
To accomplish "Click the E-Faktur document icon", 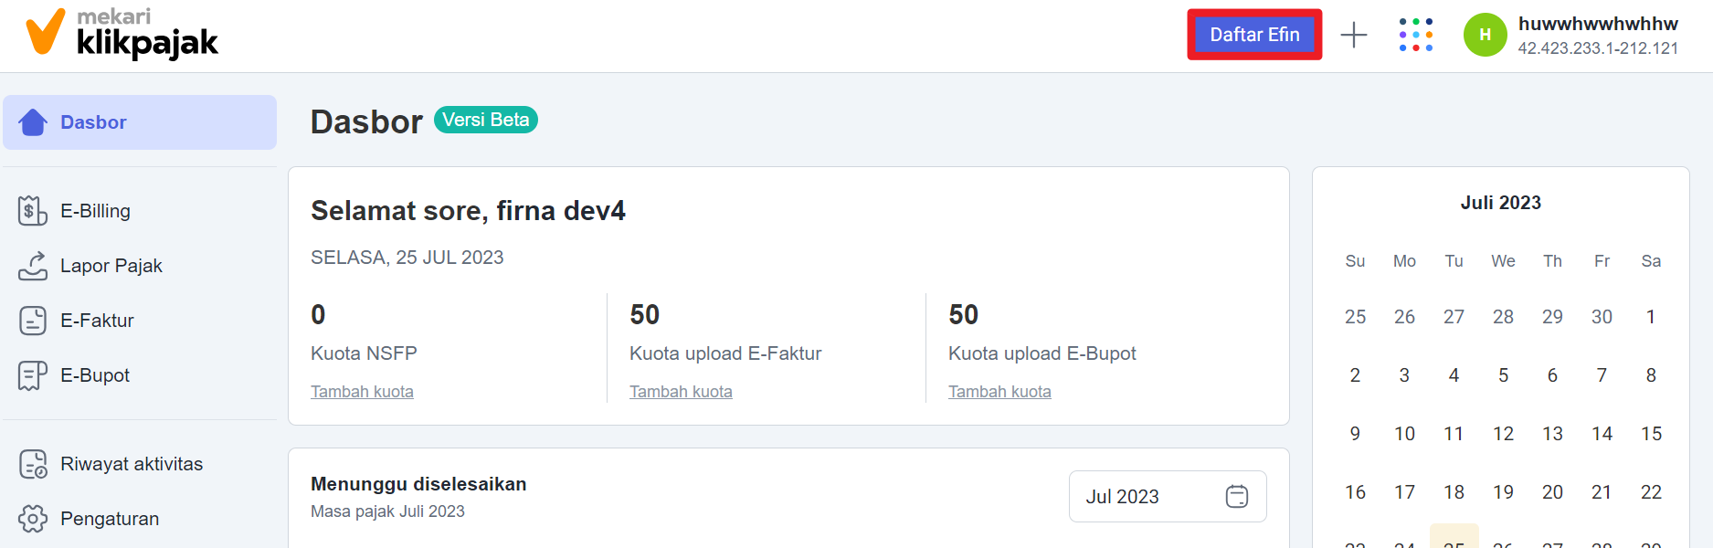I will coord(32,321).
